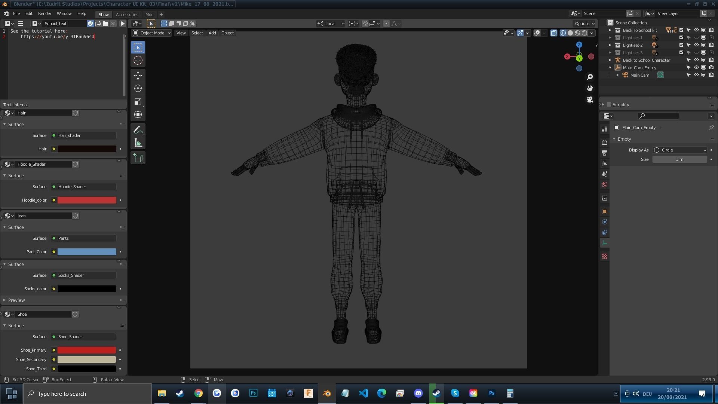Uncheck Light-set-1 exclude checkbox
This screenshot has width=718, height=404.
tap(681, 38)
